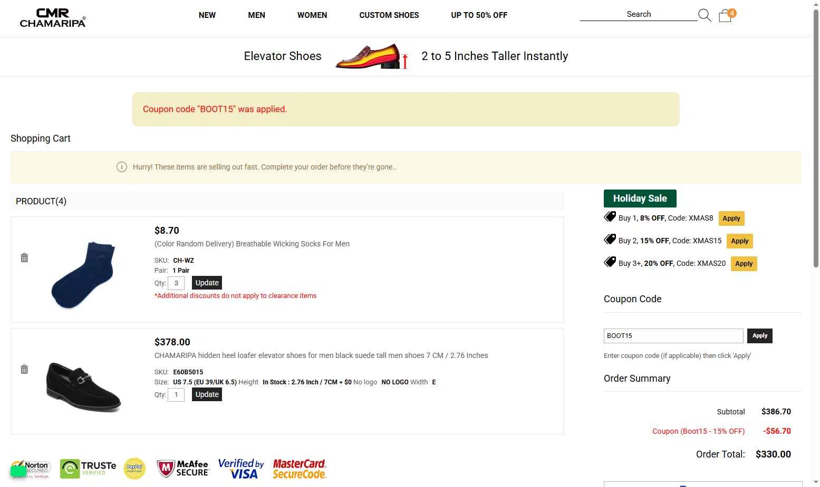The height and width of the screenshot is (487, 820).
Task: Apply the XMAS8 coupon
Action: (731, 218)
